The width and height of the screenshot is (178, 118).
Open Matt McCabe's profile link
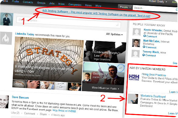151,41
